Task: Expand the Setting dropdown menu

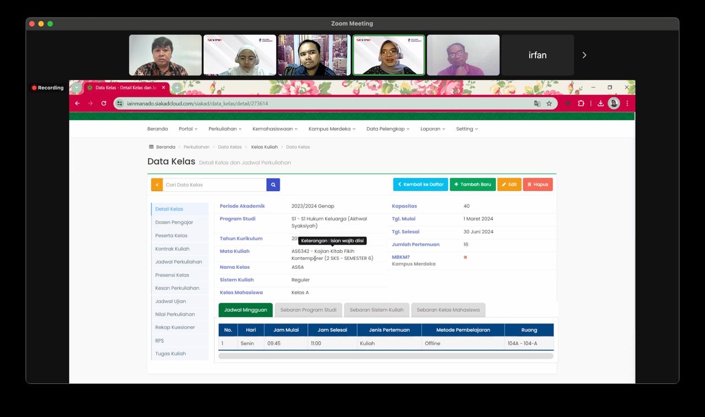Action: pyautogui.click(x=467, y=129)
